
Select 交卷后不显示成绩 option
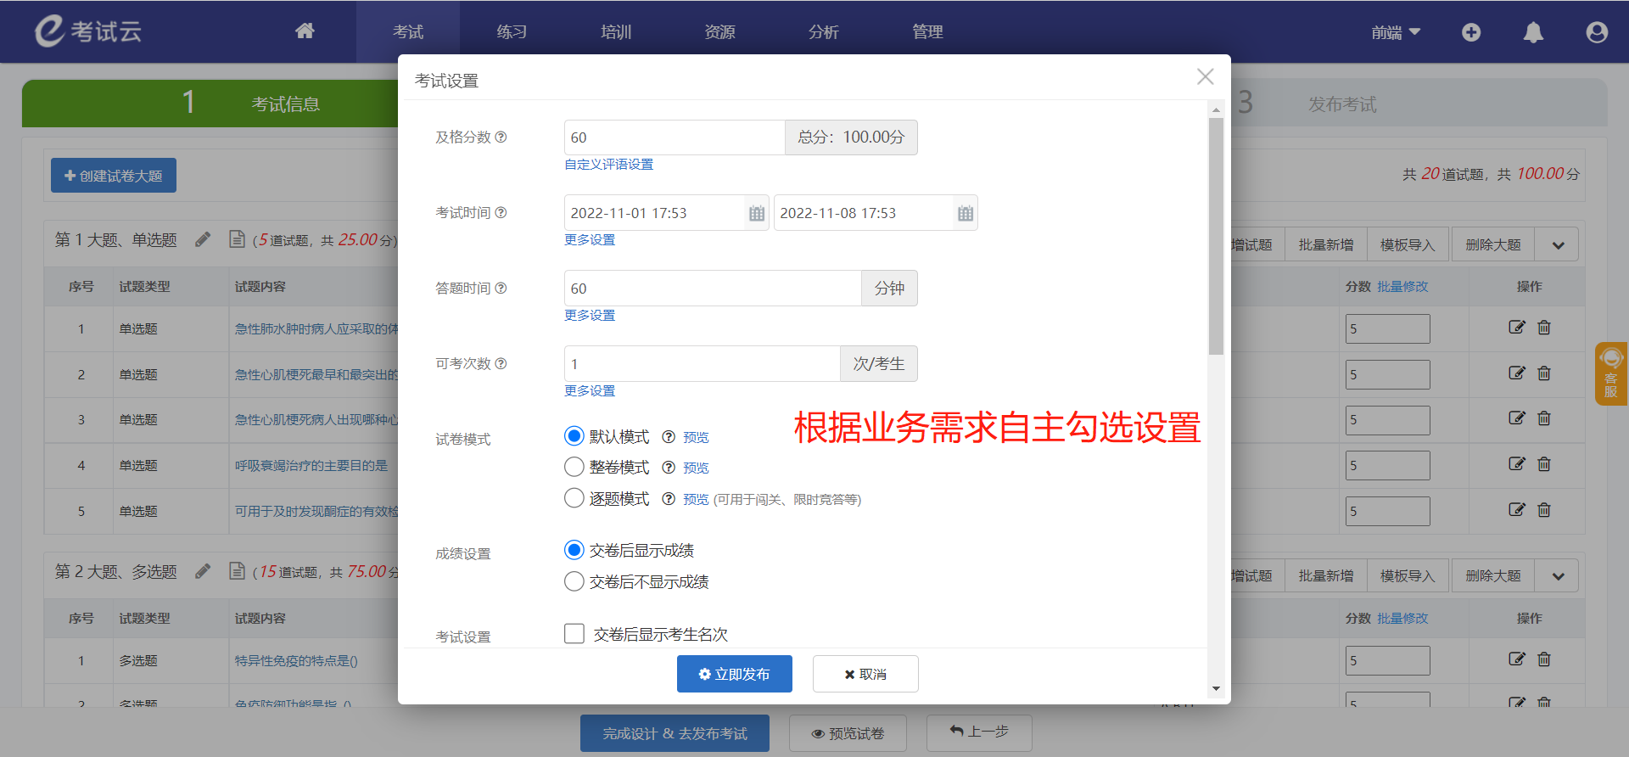tap(574, 581)
